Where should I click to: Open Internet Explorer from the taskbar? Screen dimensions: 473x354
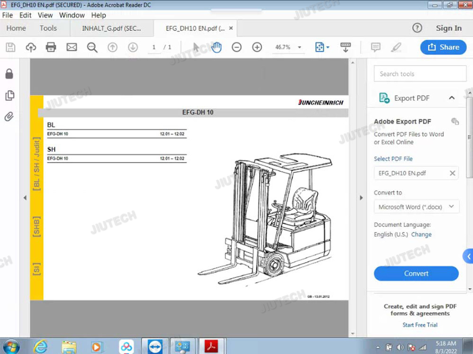point(41,347)
